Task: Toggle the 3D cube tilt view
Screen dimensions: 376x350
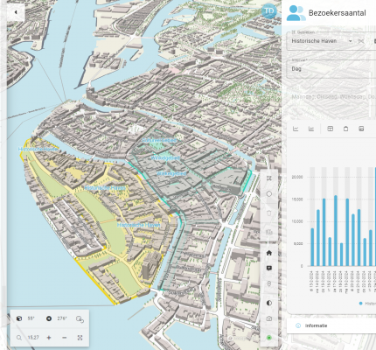Action: click(19, 318)
